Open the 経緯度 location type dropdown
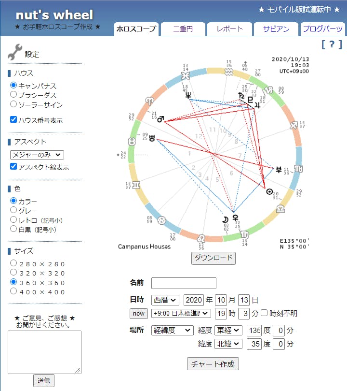The width and height of the screenshot is (347, 391). coord(172,330)
